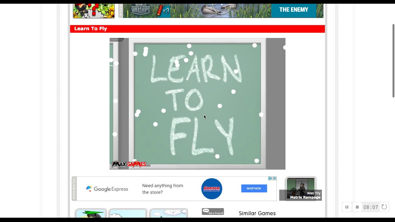Viewport: 395px width, 222px height.
Task: Pause the screen recording
Action: point(347,207)
